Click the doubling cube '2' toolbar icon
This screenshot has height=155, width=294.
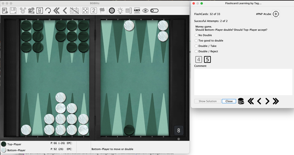pyautogui.click(x=94, y=11)
